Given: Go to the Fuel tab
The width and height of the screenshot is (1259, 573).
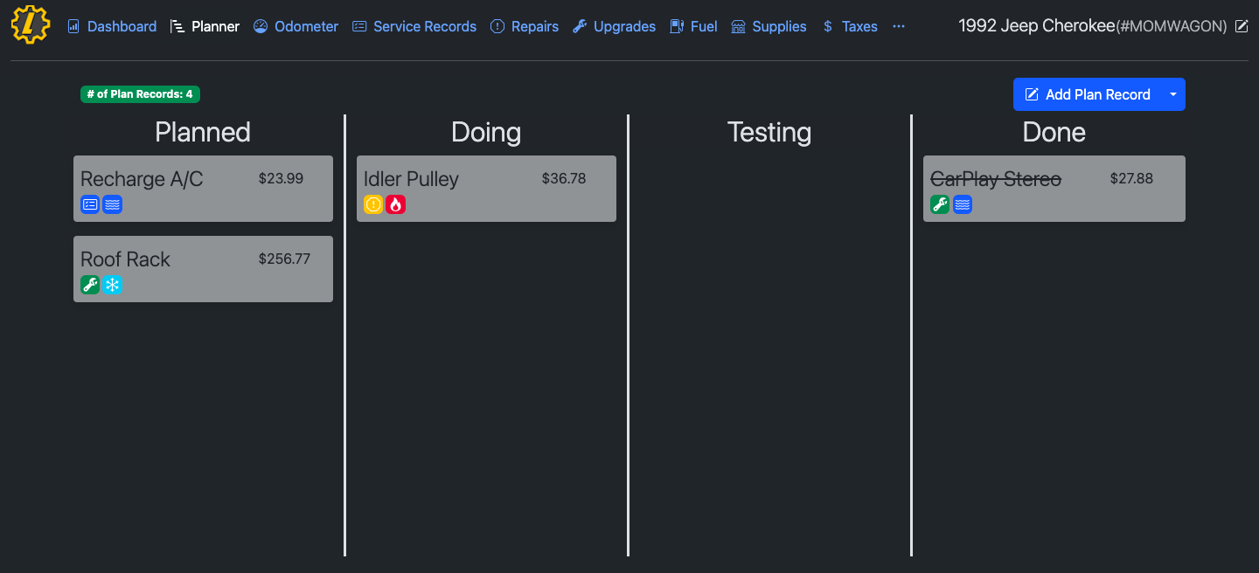Looking at the screenshot, I should [x=693, y=26].
